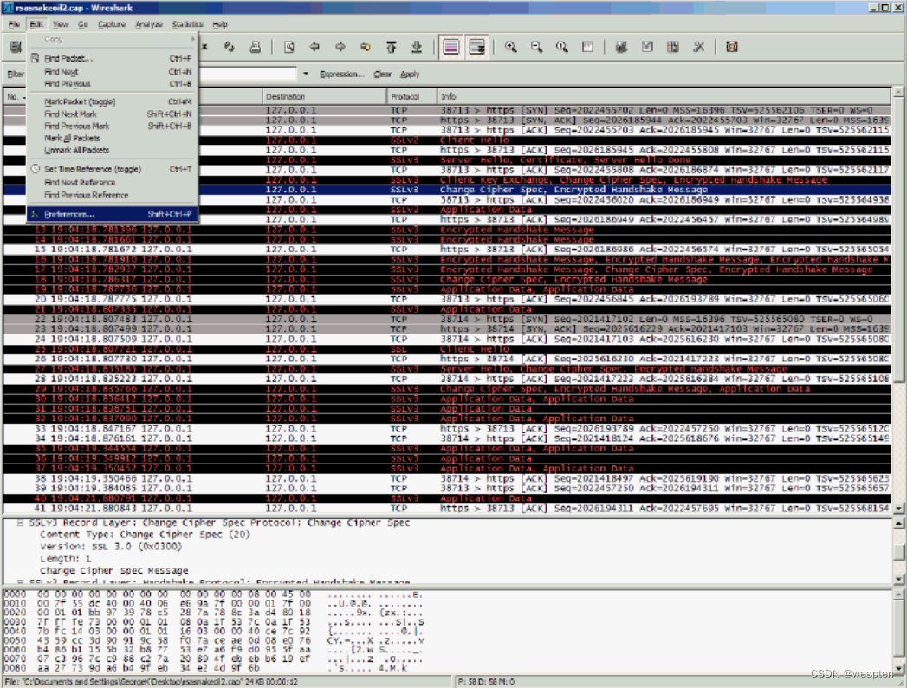Open the Display filters icon
The width and height of the screenshot is (907, 688).
[x=647, y=47]
